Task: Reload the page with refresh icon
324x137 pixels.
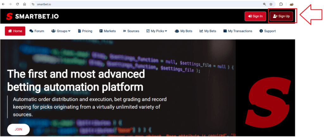Action: pyautogui.click(x=17, y=4)
